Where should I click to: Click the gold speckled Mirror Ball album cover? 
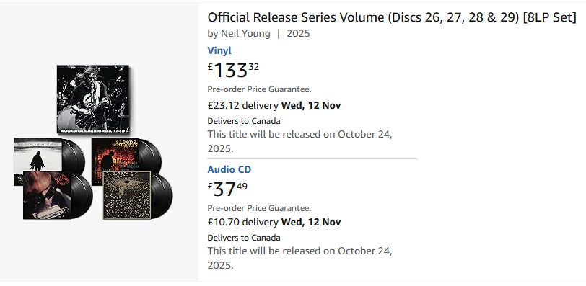[127, 195]
